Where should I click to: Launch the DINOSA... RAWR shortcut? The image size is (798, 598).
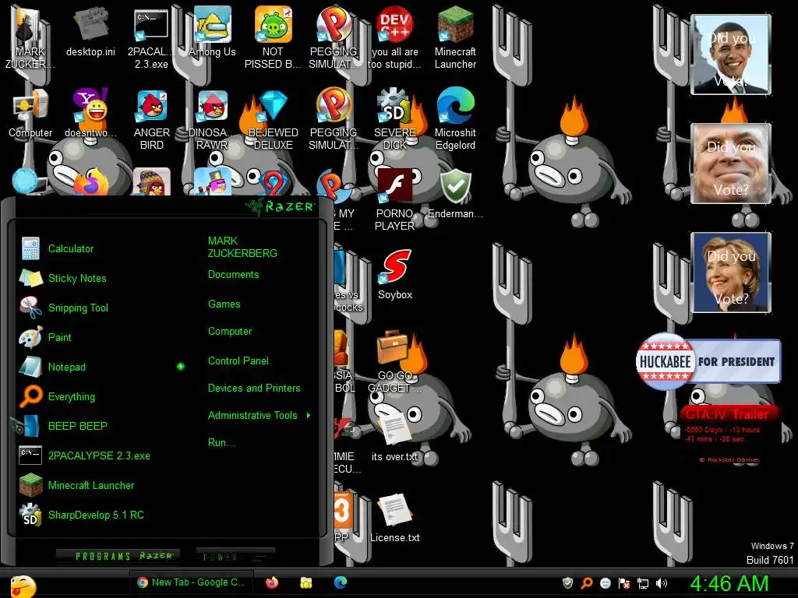coord(212,120)
